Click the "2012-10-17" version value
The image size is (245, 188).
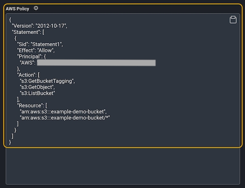tap(51, 26)
